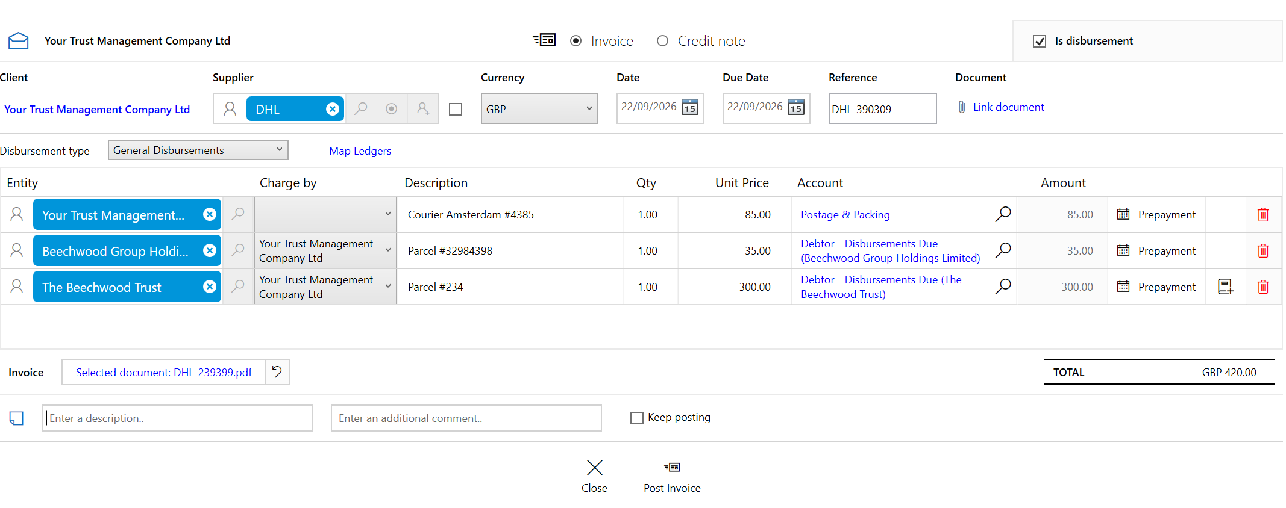Open the Due Date calendar picker
Image resolution: width=1286 pixels, height=508 pixels.
pos(796,107)
